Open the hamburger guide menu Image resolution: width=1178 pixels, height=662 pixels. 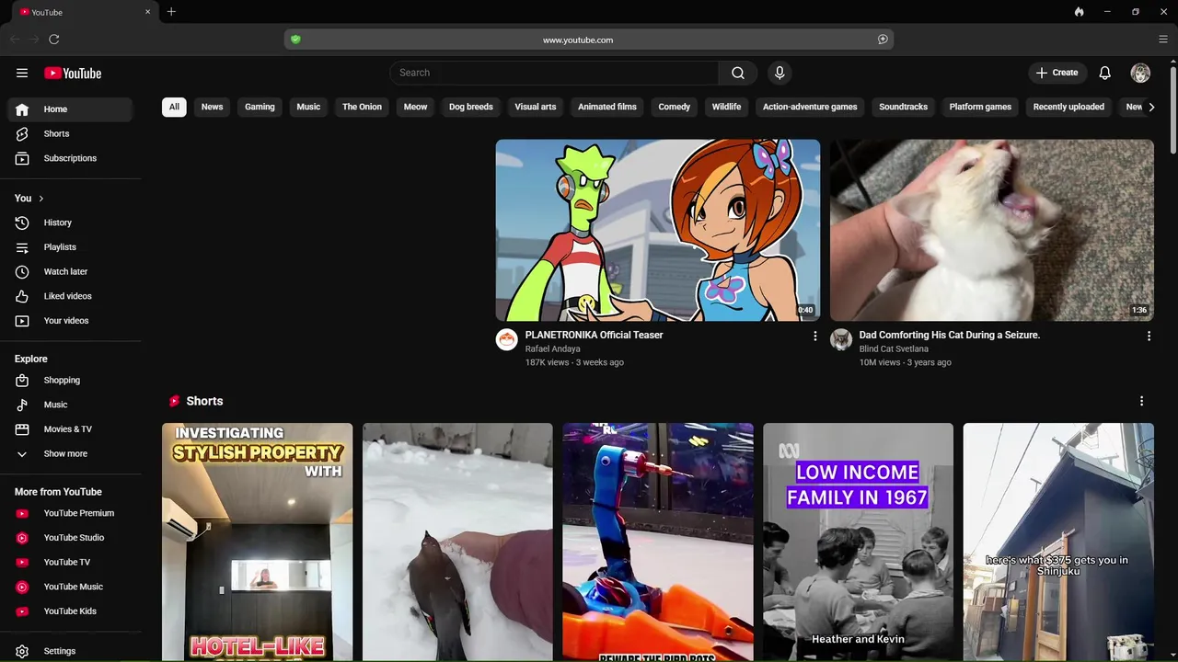pyautogui.click(x=22, y=73)
